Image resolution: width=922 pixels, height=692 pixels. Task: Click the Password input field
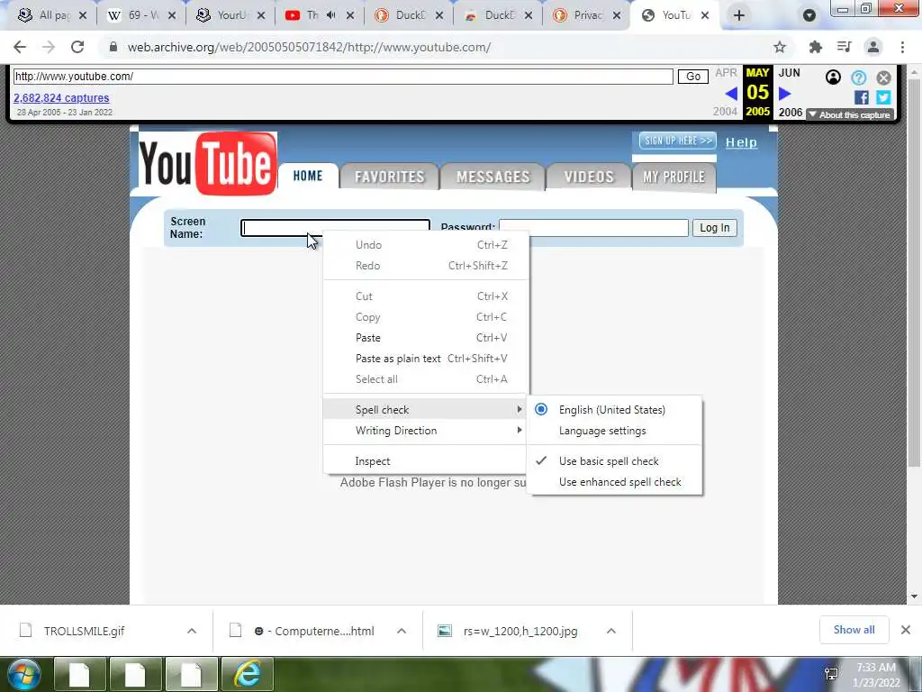(x=593, y=228)
